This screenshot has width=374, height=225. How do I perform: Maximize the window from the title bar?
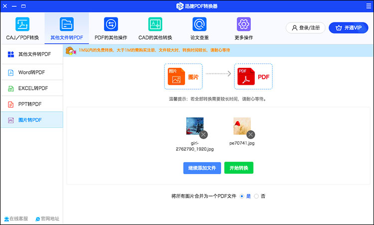point(23,6)
